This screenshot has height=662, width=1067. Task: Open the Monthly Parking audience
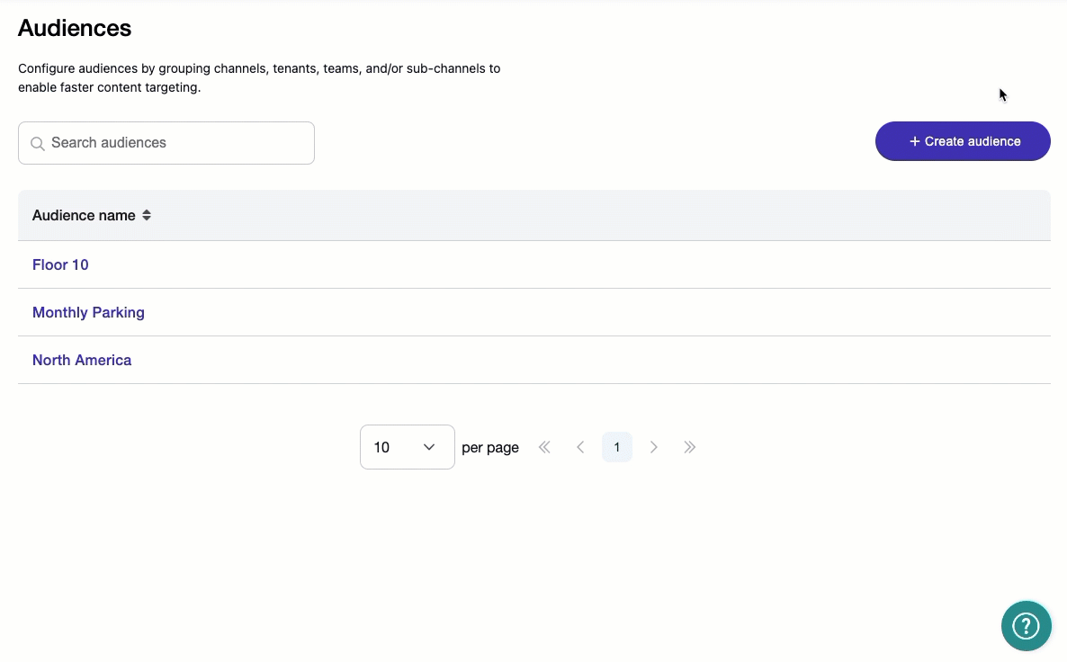88,312
